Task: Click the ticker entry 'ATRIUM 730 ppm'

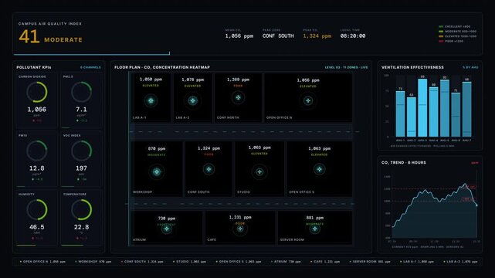Action: (x=286, y=262)
